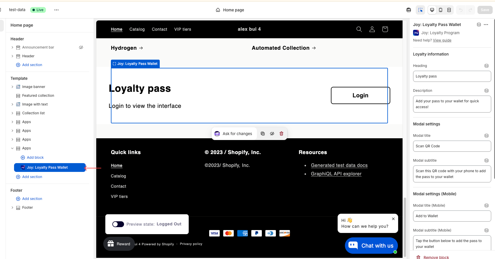The width and height of the screenshot is (495, 259).
Task: Toggle Announcement bar visibility eye icon
Action: 81,47
